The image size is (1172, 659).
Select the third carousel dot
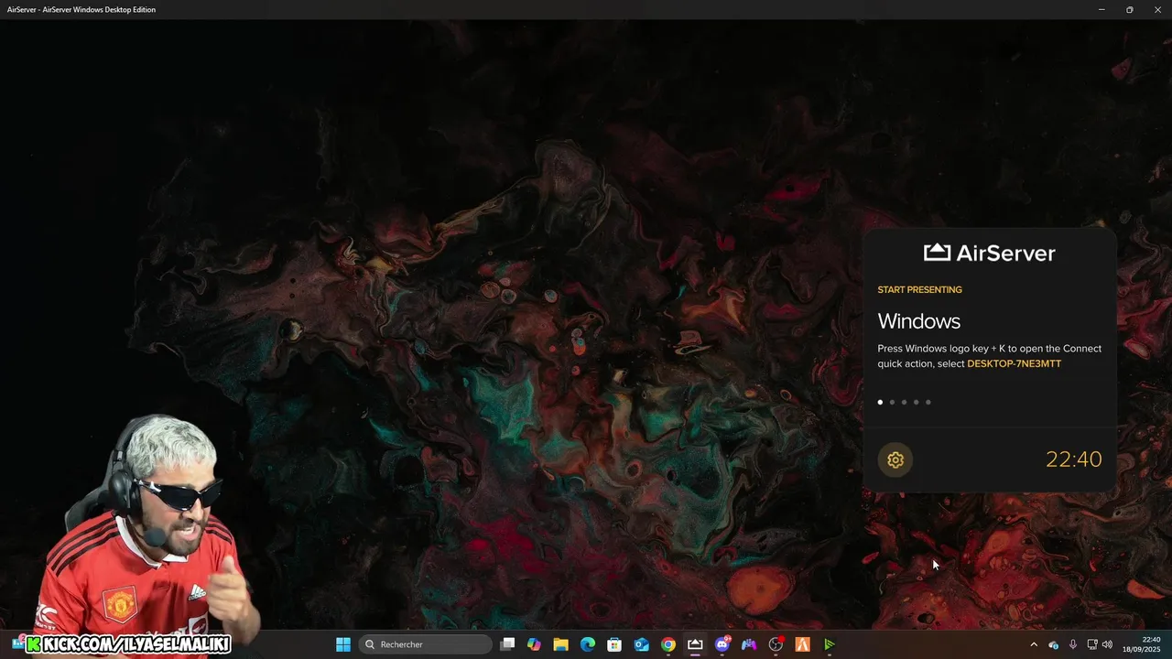click(904, 402)
